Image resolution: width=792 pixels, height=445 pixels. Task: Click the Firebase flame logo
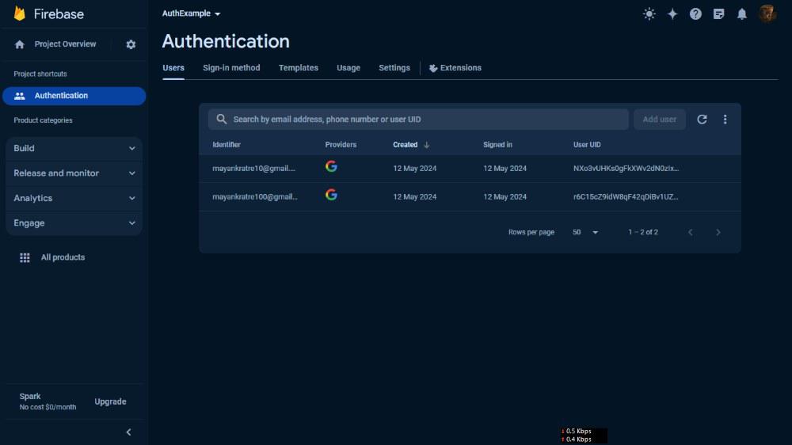[x=20, y=13]
